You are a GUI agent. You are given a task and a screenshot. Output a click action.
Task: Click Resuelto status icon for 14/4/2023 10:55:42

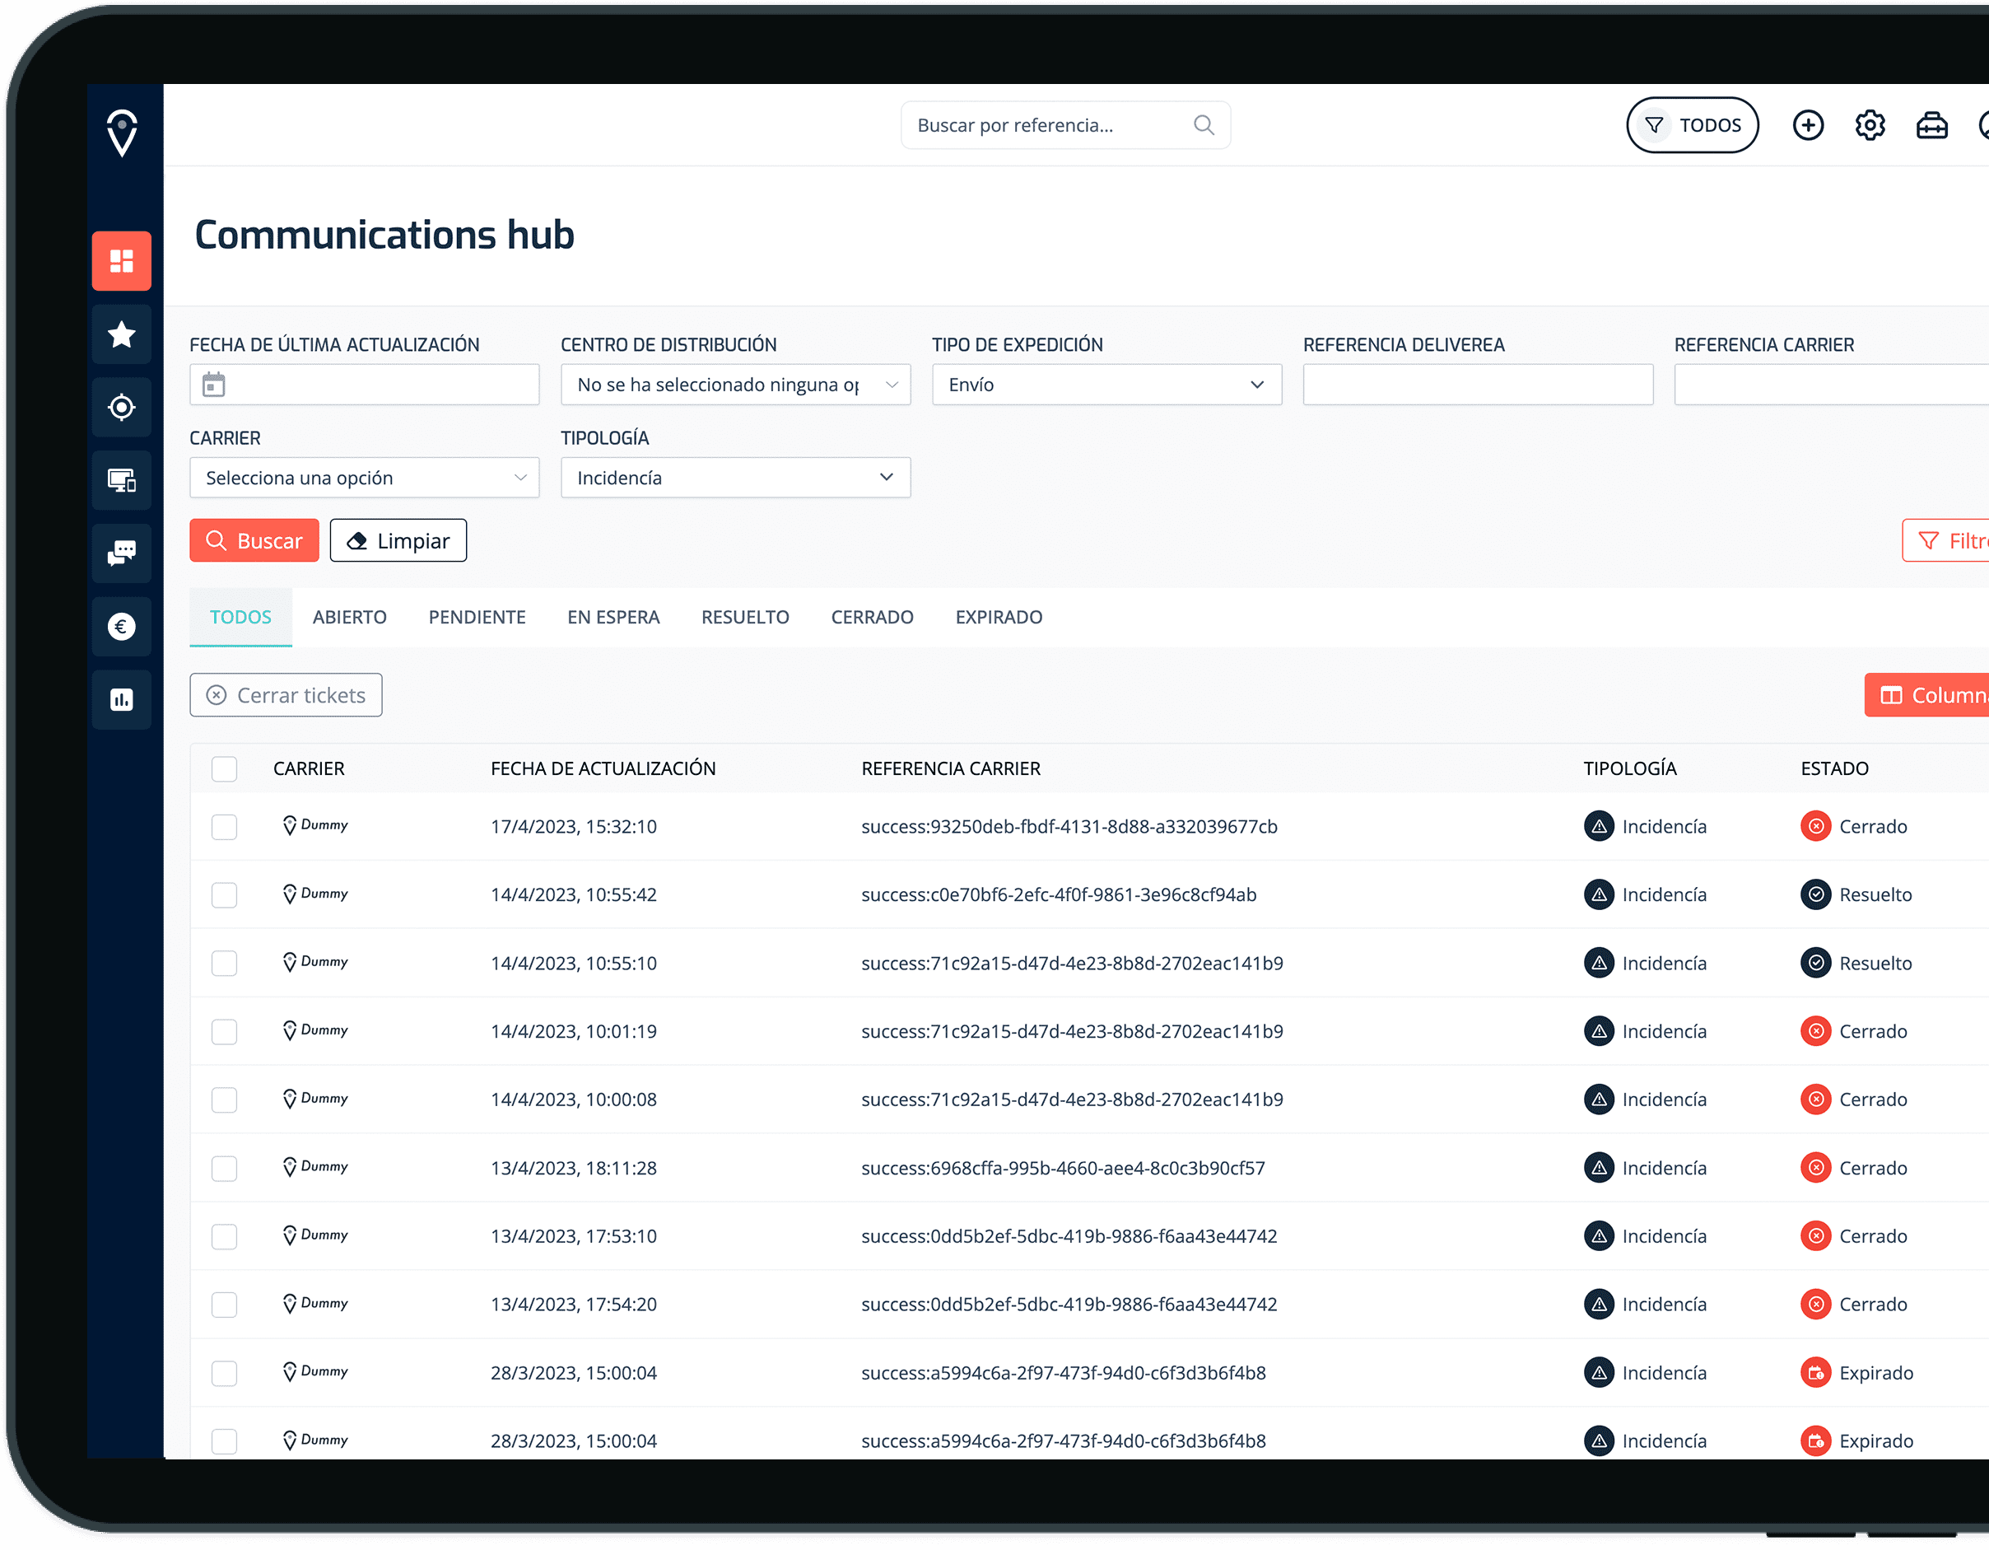1815,894
